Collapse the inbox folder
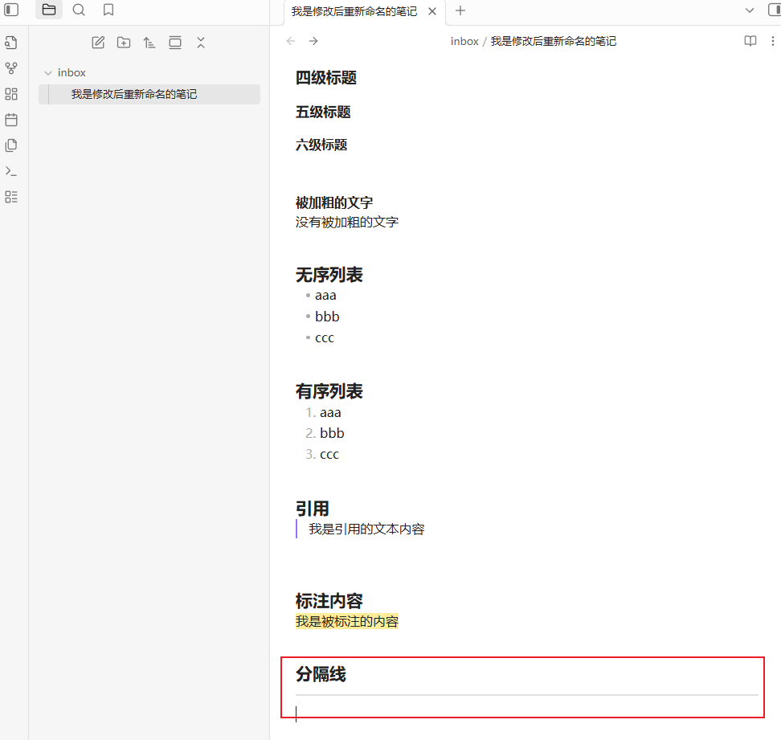The image size is (781, 740). click(48, 73)
